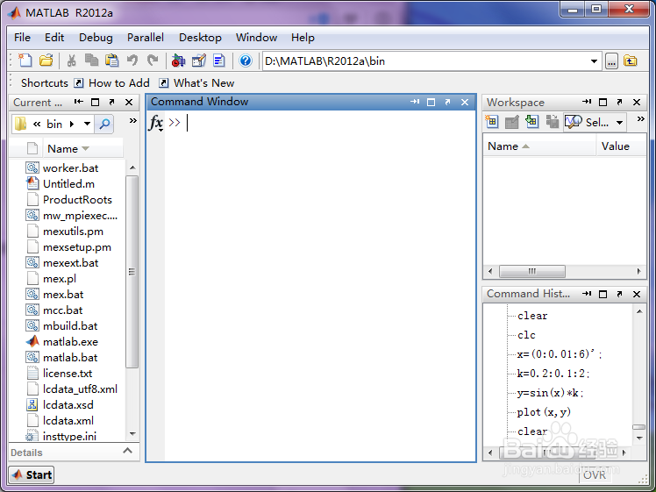
Task: Undo last action arrow
Action: (132, 61)
